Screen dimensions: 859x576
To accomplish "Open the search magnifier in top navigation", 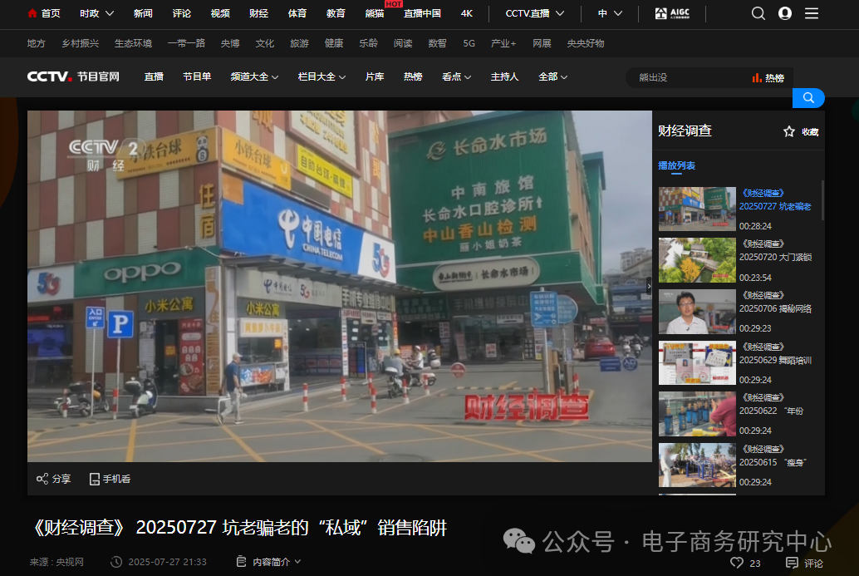I will click(758, 12).
